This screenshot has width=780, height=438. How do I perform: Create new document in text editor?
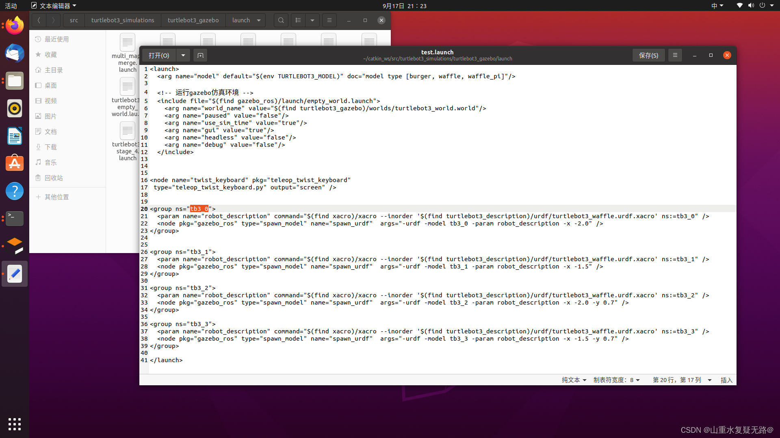(200, 56)
